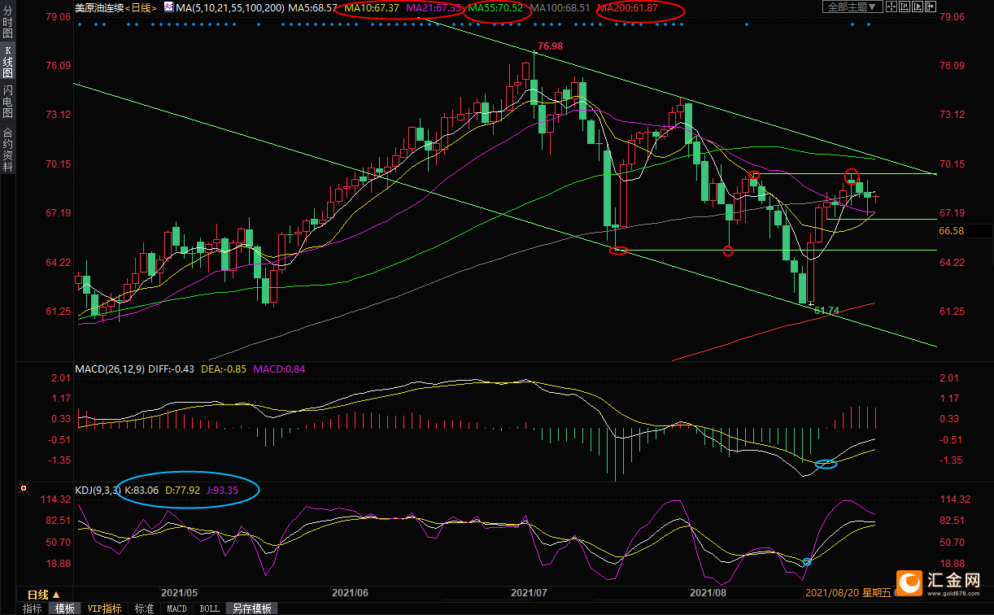Switch to the K线图 side tab

coord(7,62)
